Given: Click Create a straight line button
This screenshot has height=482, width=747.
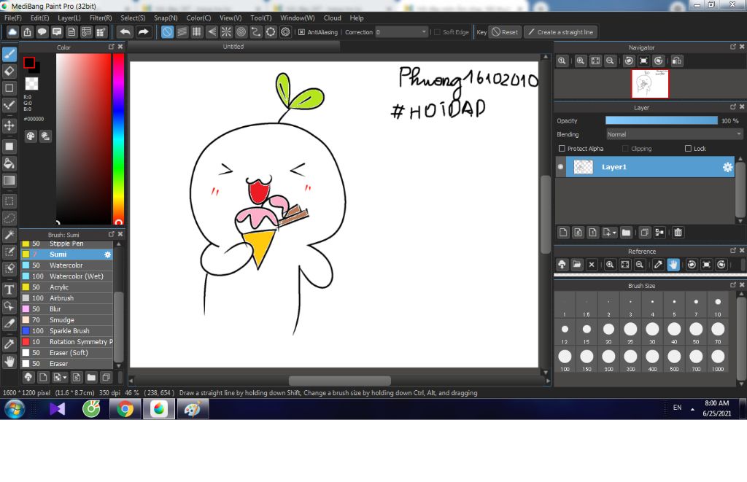Looking at the screenshot, I should (x=561, y=32).
